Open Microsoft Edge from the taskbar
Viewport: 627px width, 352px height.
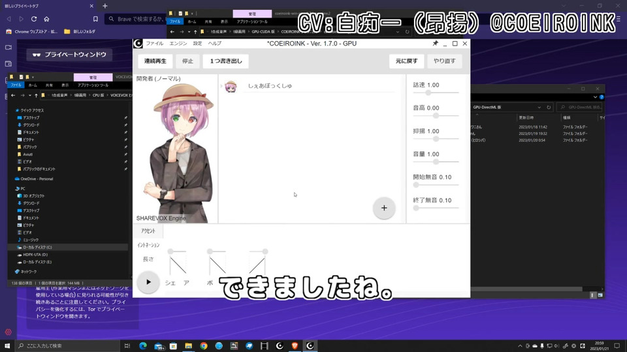click(x=143, y=345)
